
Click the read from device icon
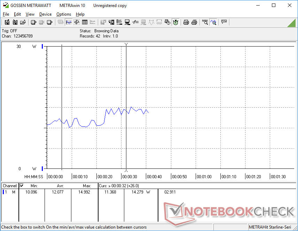pyautogui.click(x=33, y=22)
